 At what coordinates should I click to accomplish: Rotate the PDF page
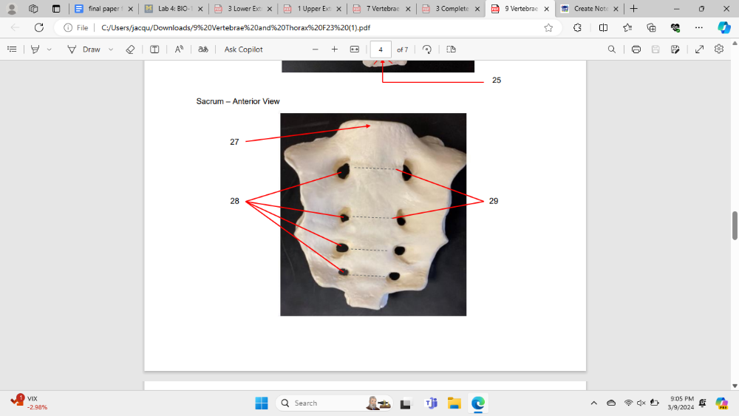[427, 50]
